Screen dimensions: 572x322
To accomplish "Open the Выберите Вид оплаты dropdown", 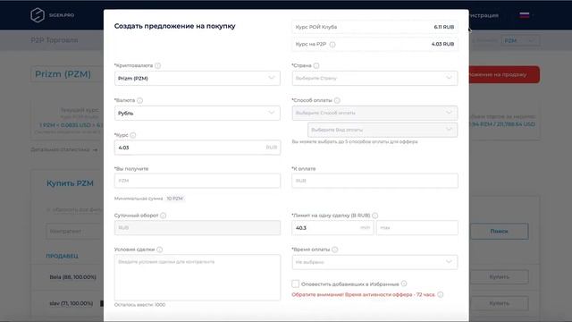I will pyautogui.click(x=383, y=130).
